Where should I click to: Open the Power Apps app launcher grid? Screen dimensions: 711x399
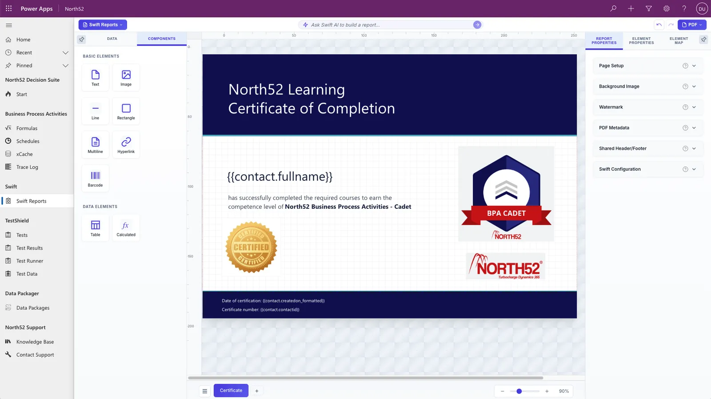coord(8,8)
